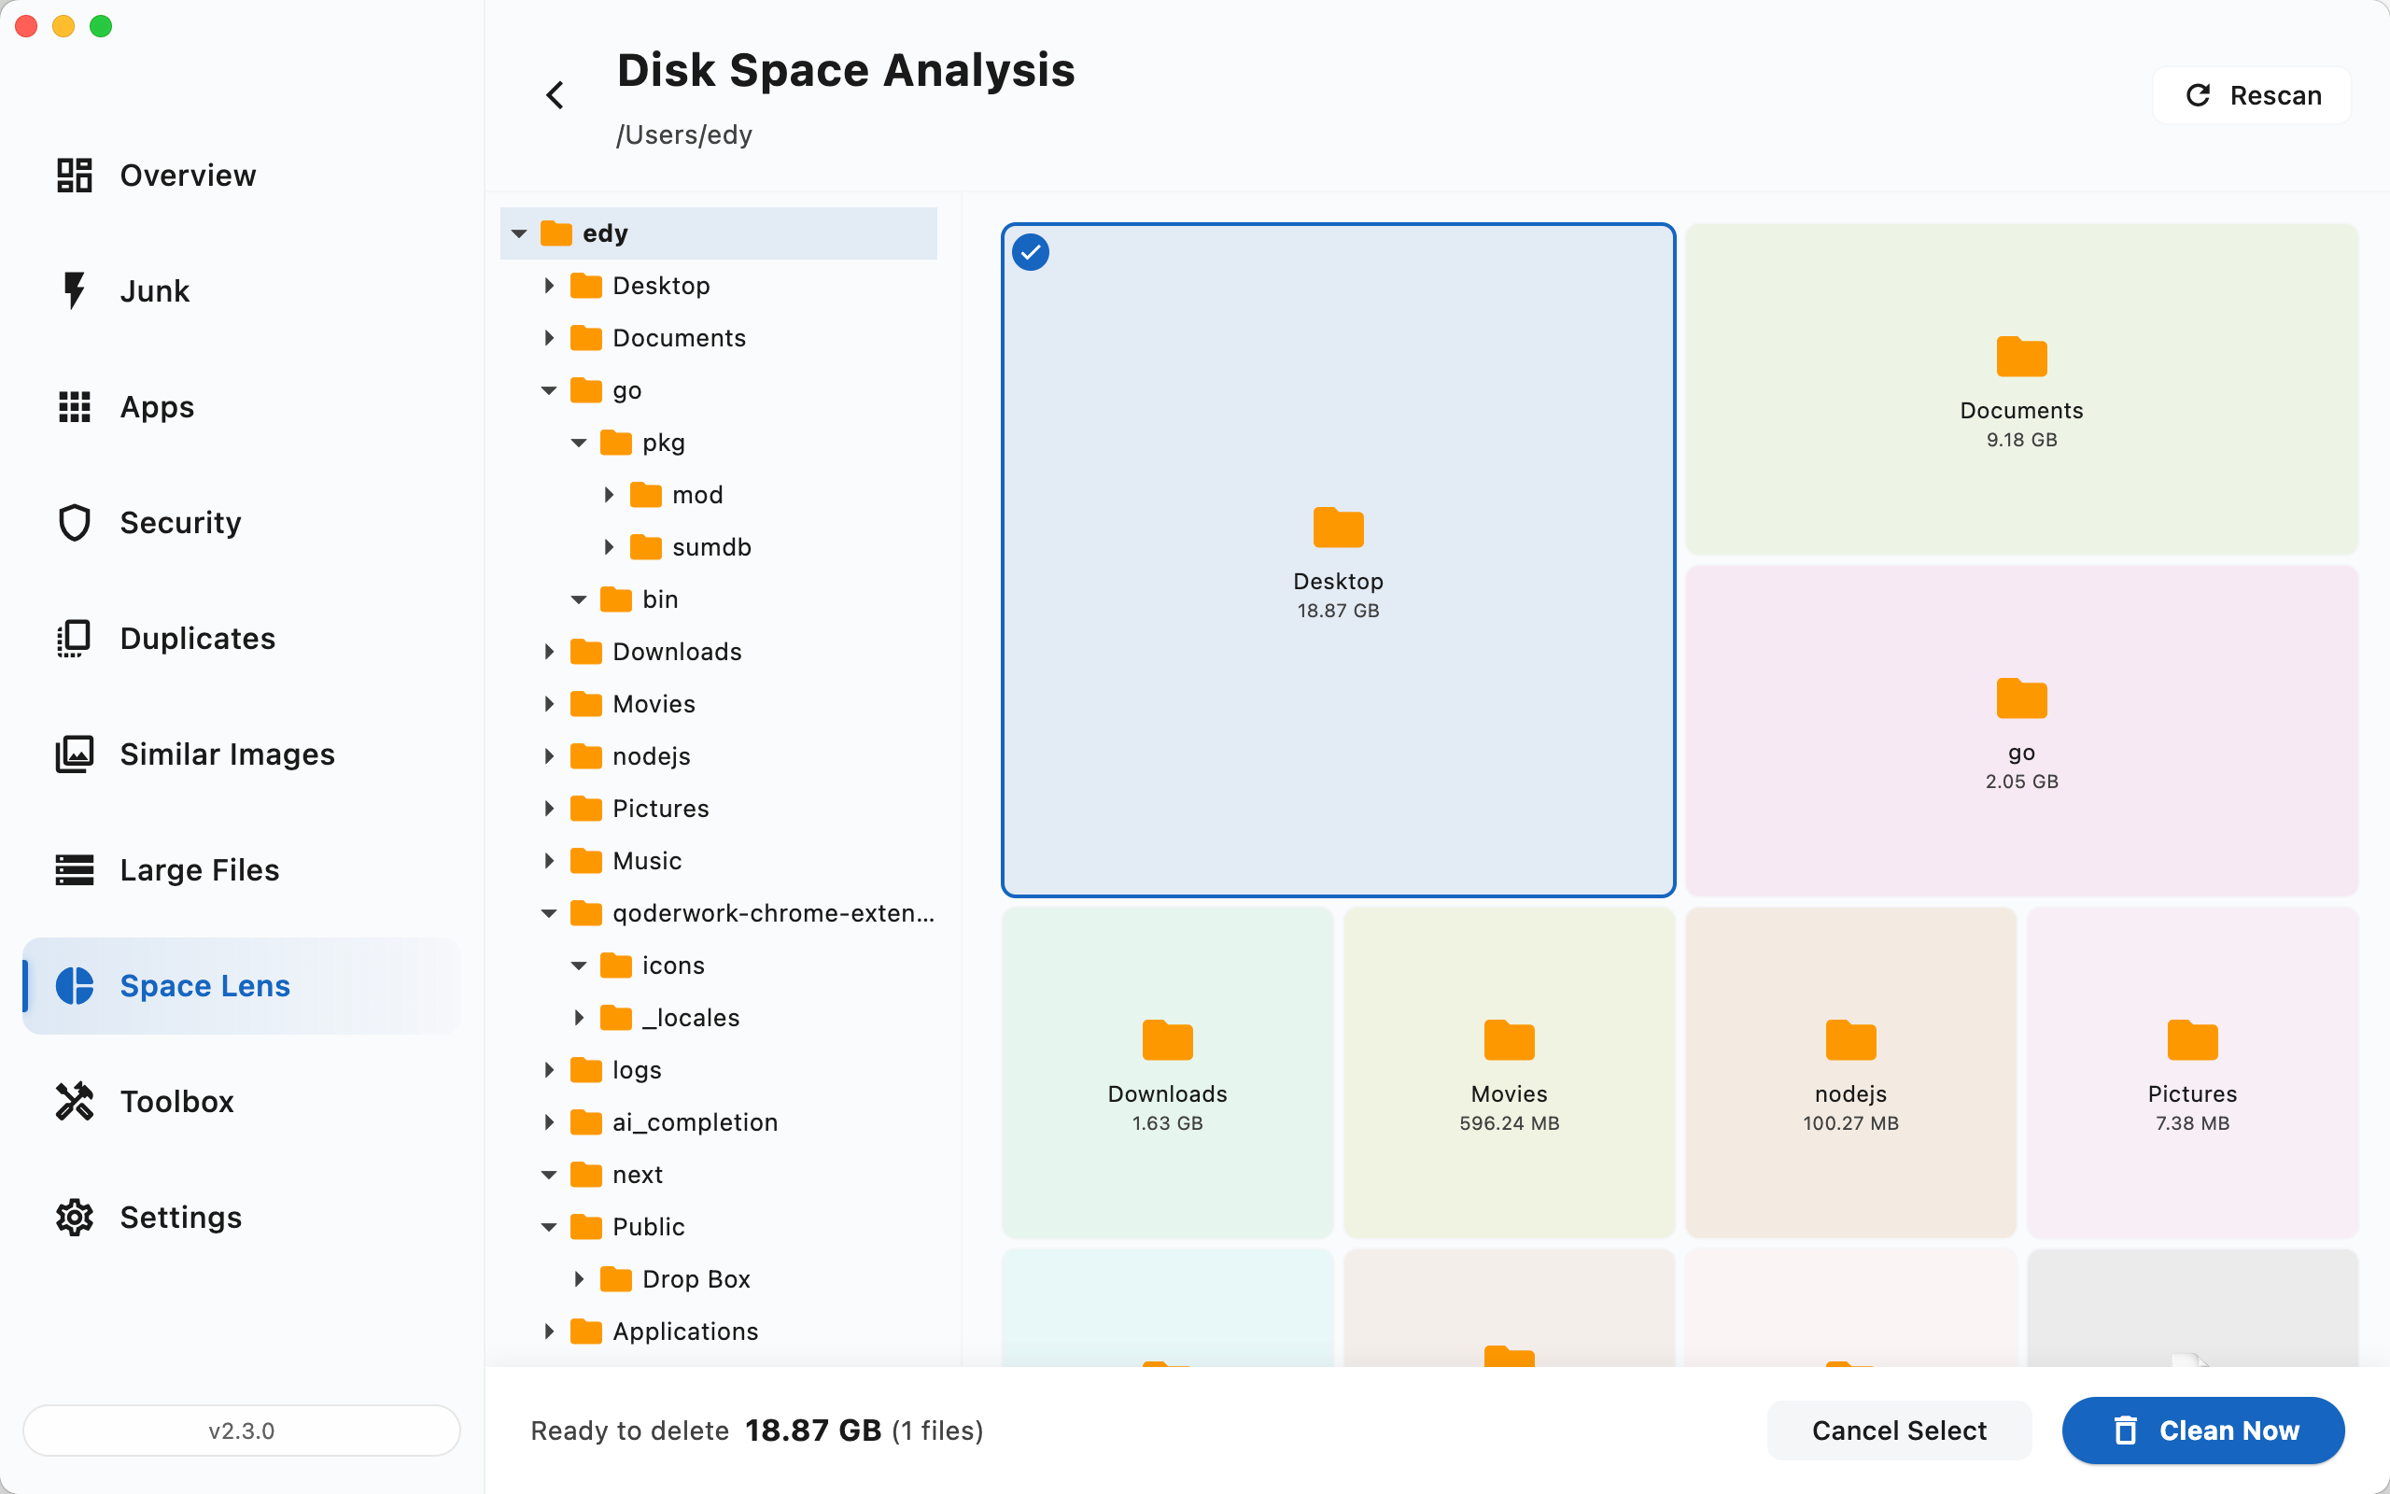This screenshot has height=1494, width=2390.
Task: Select the Documents 9.18 GB tile
Action: point(2020,389)
